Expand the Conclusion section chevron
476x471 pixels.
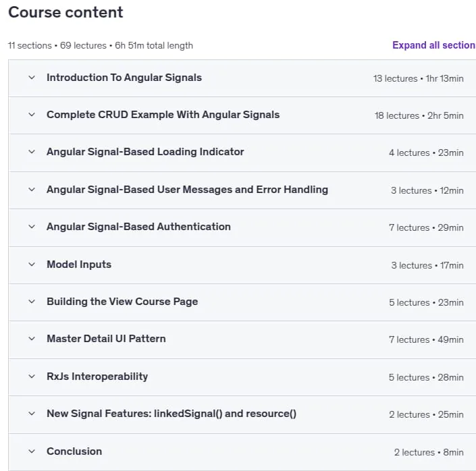32,451
